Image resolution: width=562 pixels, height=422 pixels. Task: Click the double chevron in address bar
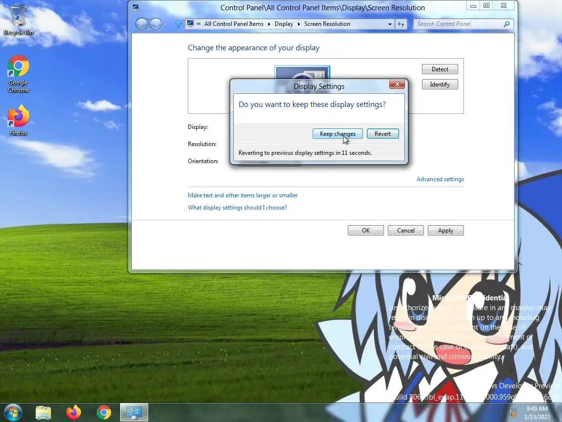pos(199,23)
